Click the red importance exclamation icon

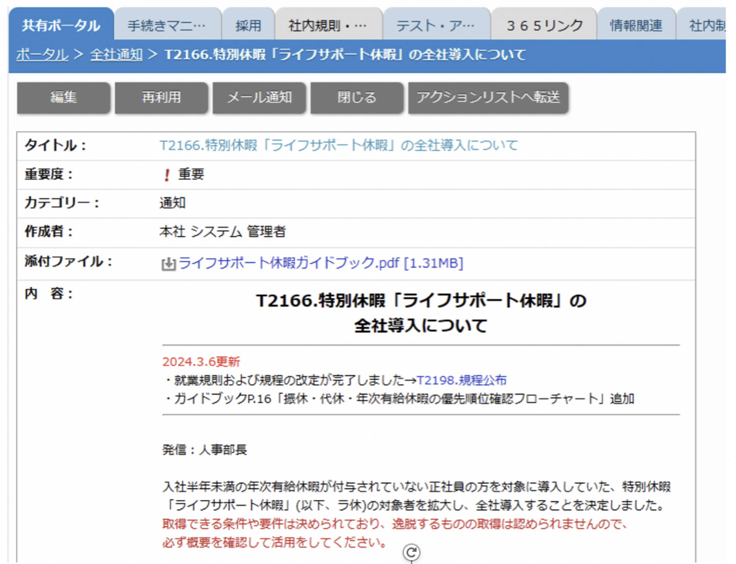167,175
